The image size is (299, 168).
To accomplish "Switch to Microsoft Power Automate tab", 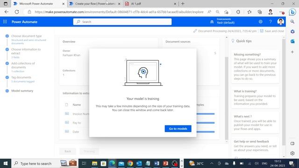I will click(x=36, y=4).
